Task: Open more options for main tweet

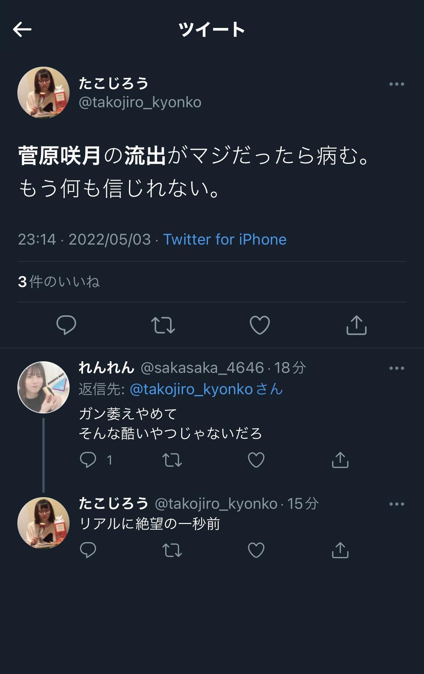Action: pyautogui.click(x=396, y=84)
